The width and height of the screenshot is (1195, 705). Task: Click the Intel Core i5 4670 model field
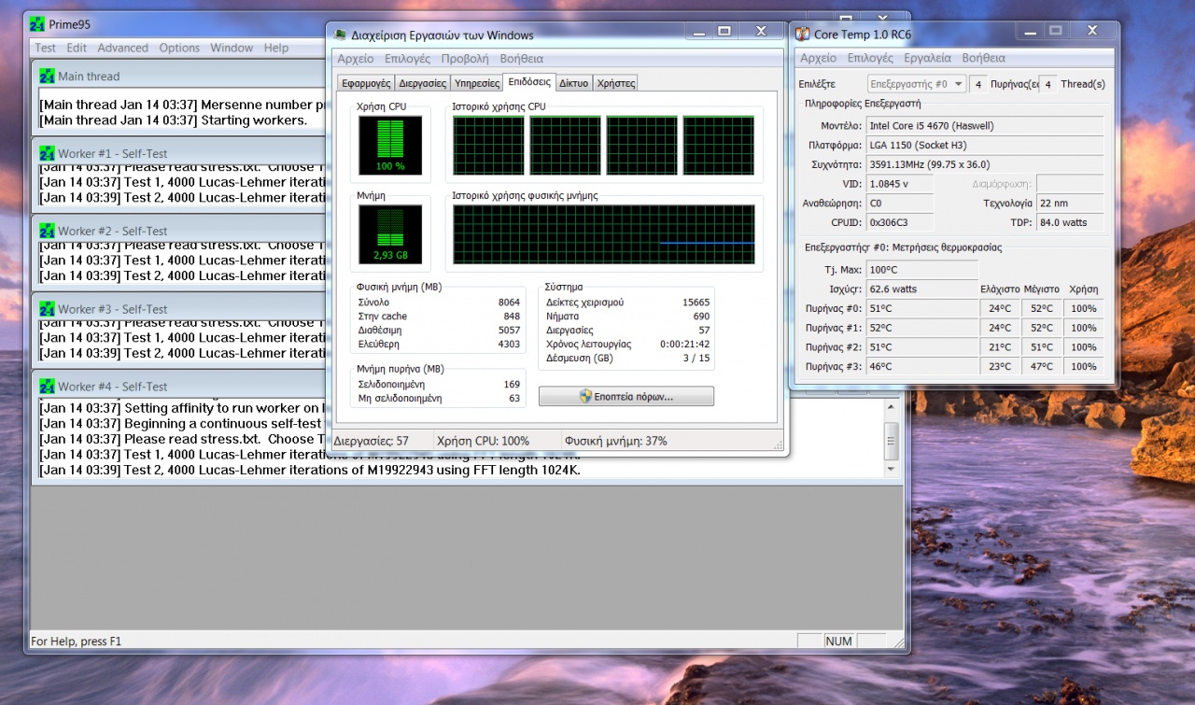pos(984,125)
